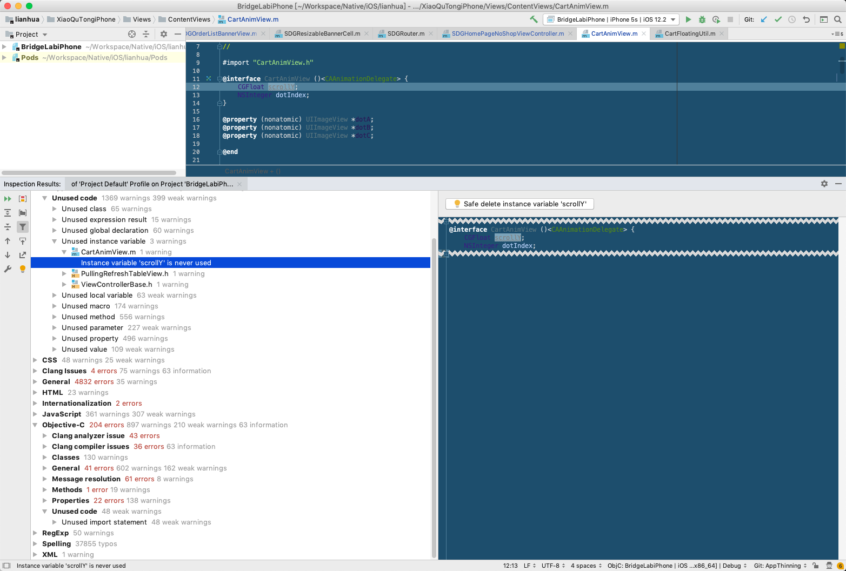
Task: Click the notifications badge in status bar
Action: 840,566
